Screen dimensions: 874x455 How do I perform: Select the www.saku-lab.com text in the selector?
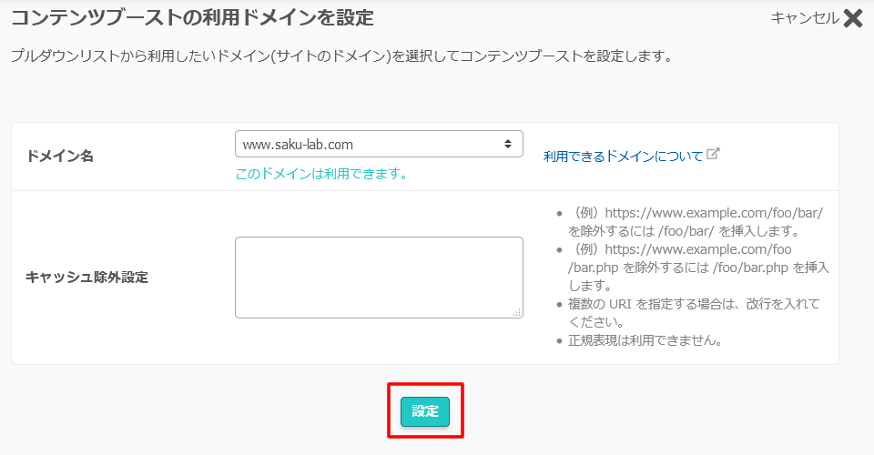(298, 145)
